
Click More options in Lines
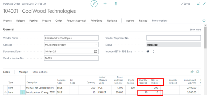point(40,72)
